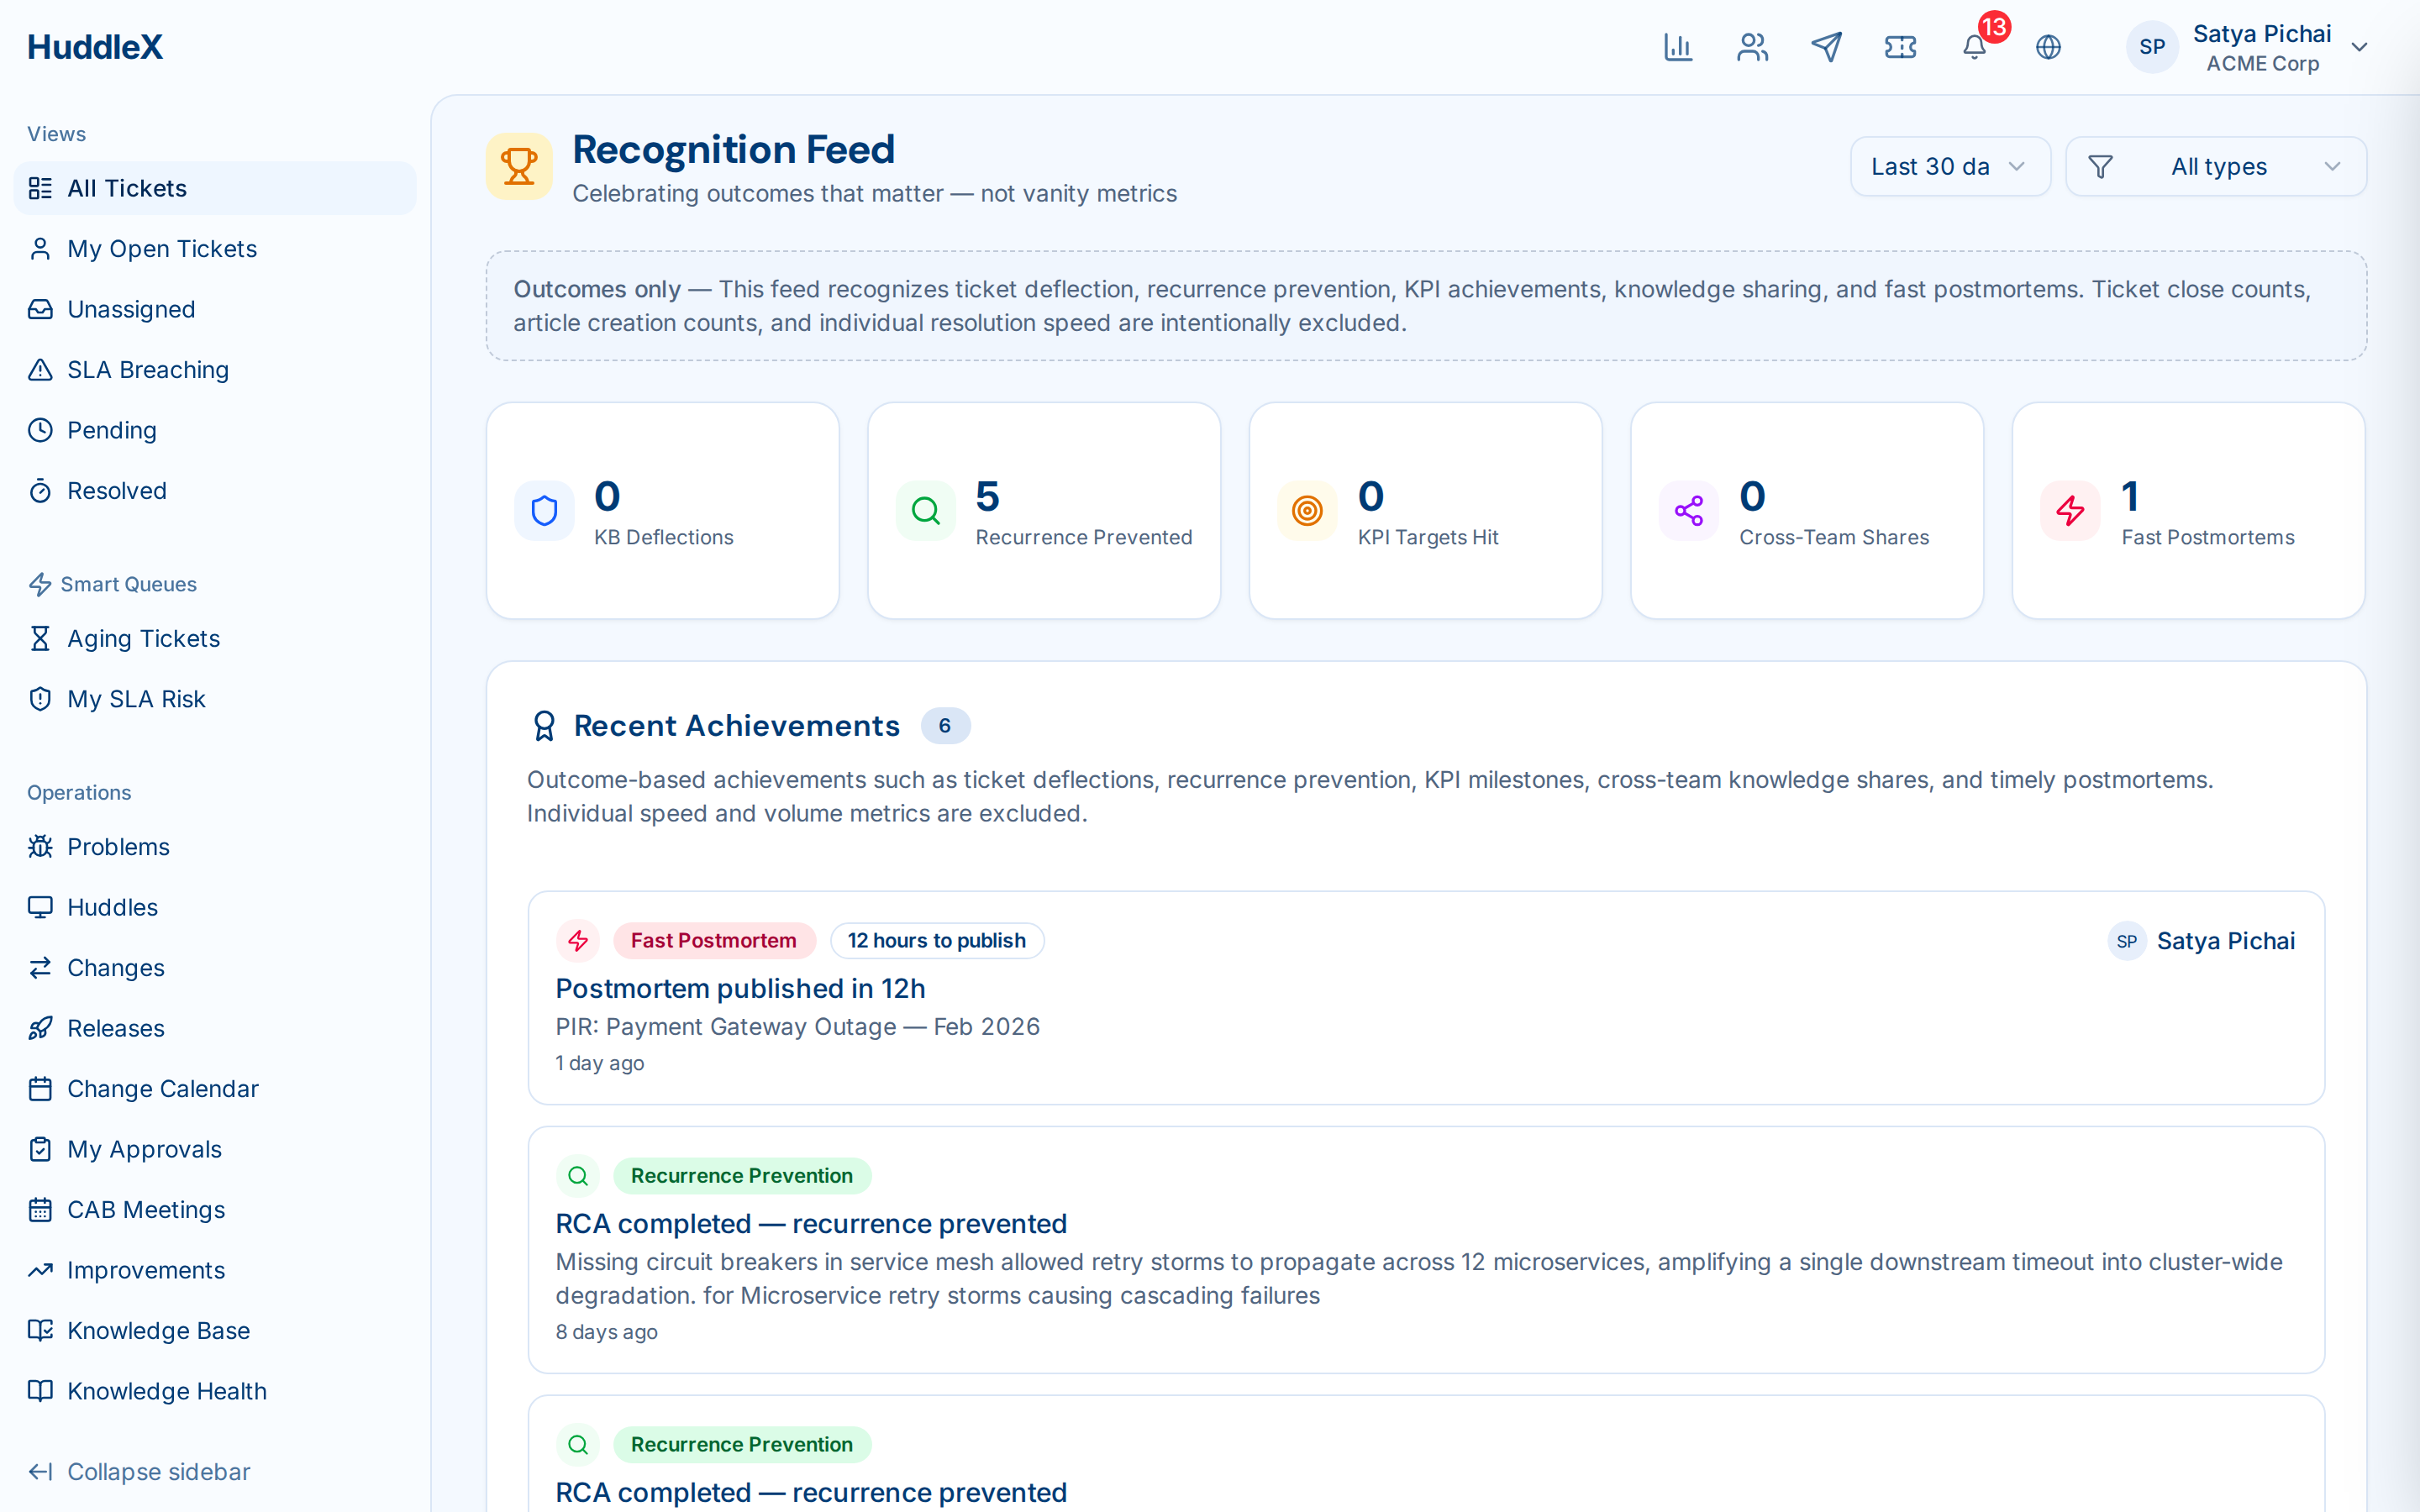Click the HuddleX logo
The width and height of the screenshot is (2420, 1512).
(95, 47)
